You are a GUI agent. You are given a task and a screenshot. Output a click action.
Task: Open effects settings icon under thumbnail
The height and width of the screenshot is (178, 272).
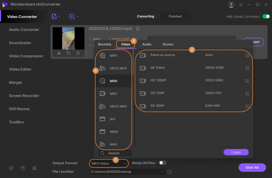click(x=78, y=53)
